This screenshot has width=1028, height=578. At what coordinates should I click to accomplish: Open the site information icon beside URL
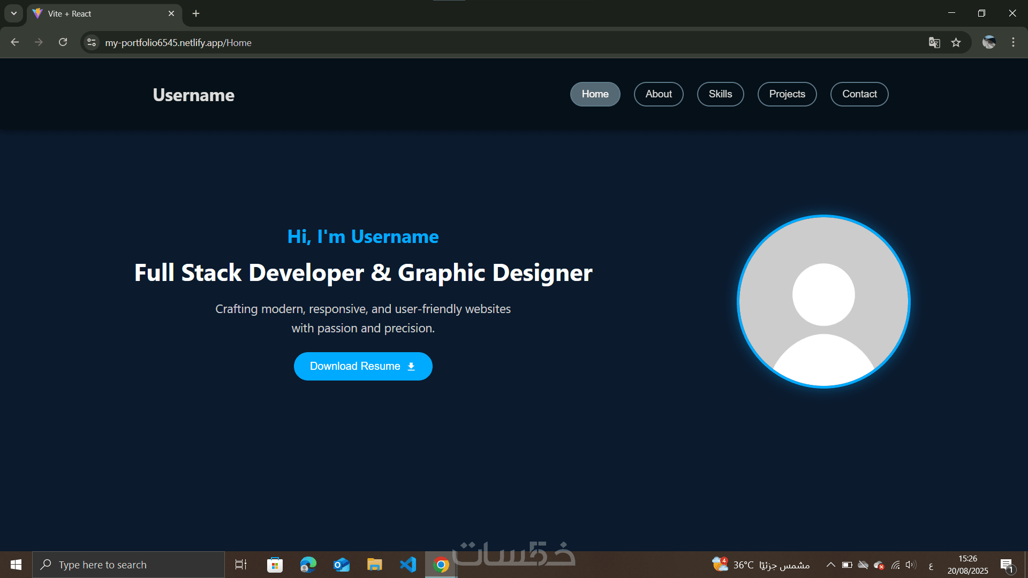tap(92, 42)
